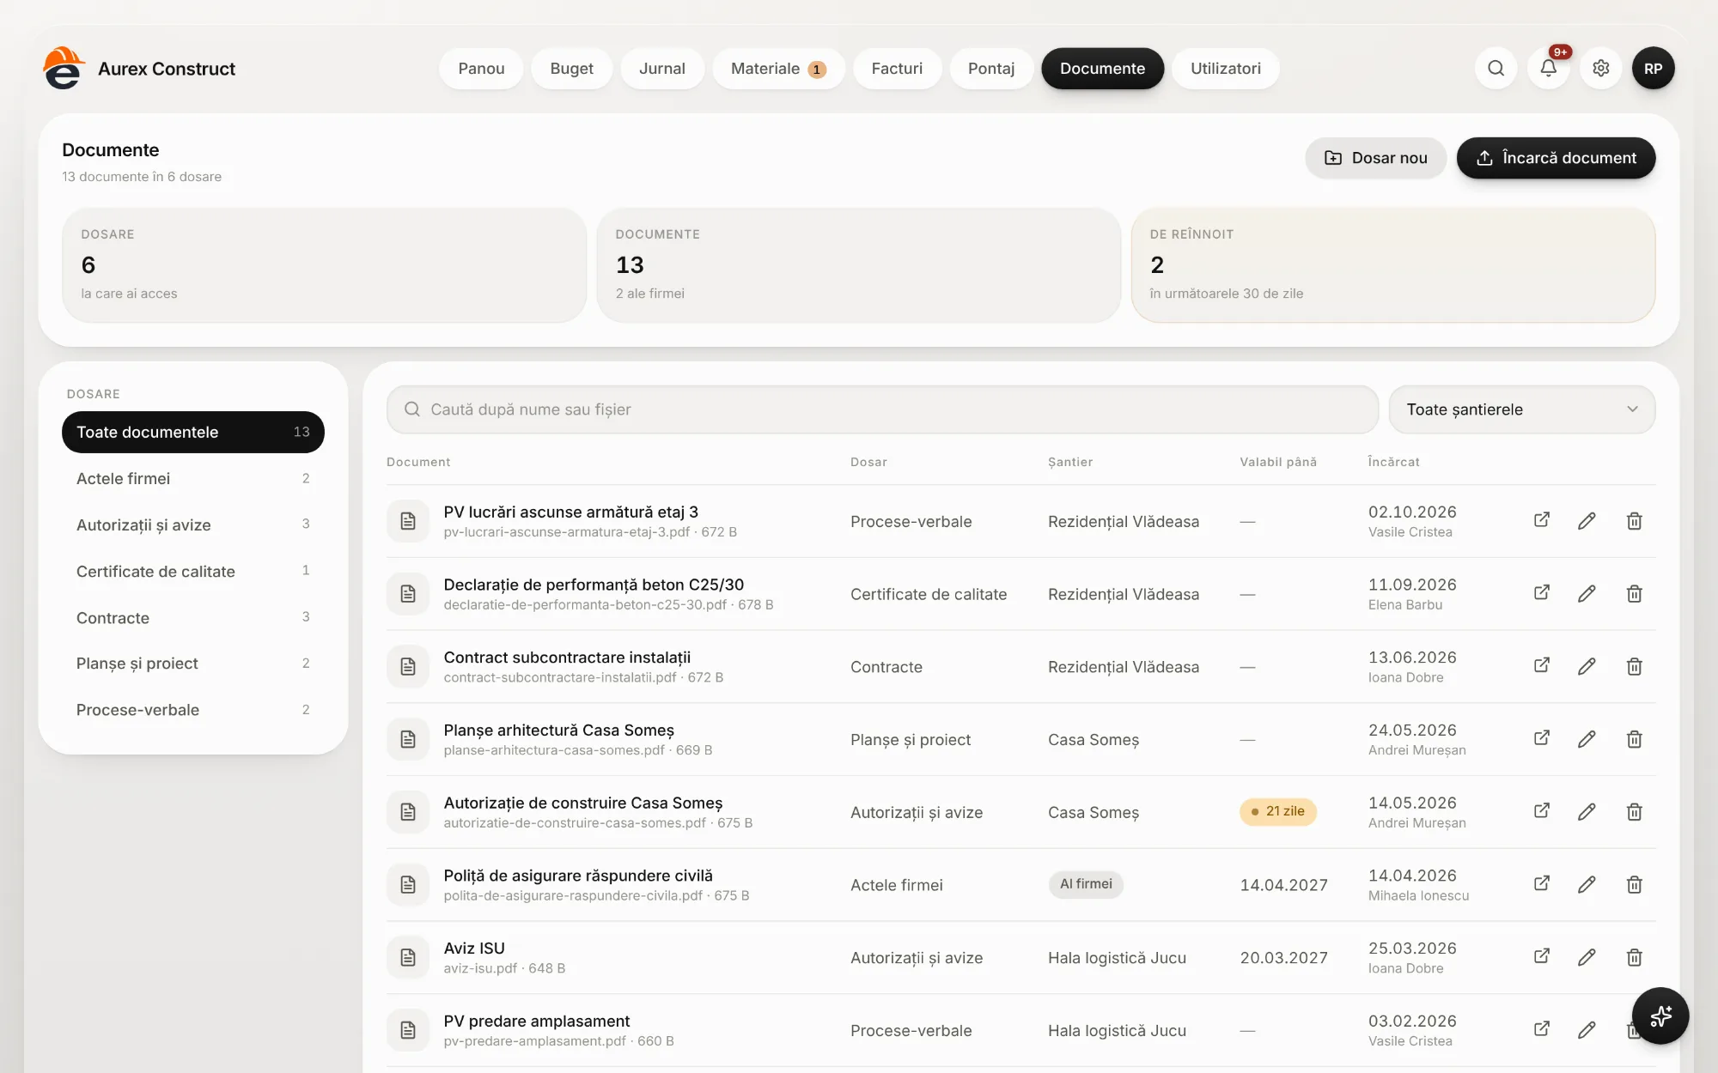This screenshot has height=1073, width=1718.
Task: Open the search icon in the header
Action: coord(1496,69)
